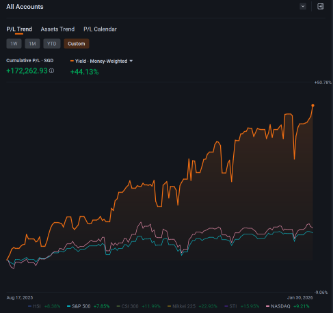Image resolution: width=333 pixels, height=313 pixels.
Task: Choose the Custom time range
Action: [x=77, y=44]
